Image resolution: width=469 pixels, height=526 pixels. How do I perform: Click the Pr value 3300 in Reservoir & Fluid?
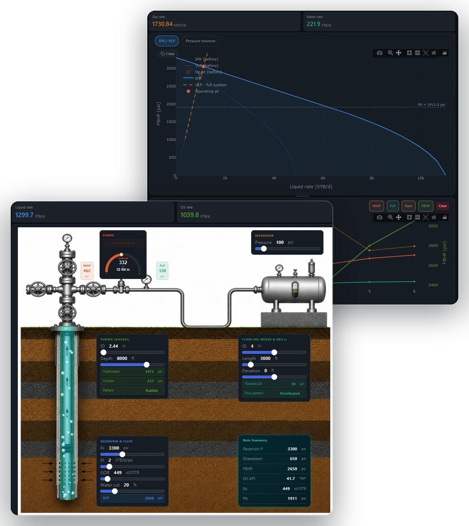(114, 448)
